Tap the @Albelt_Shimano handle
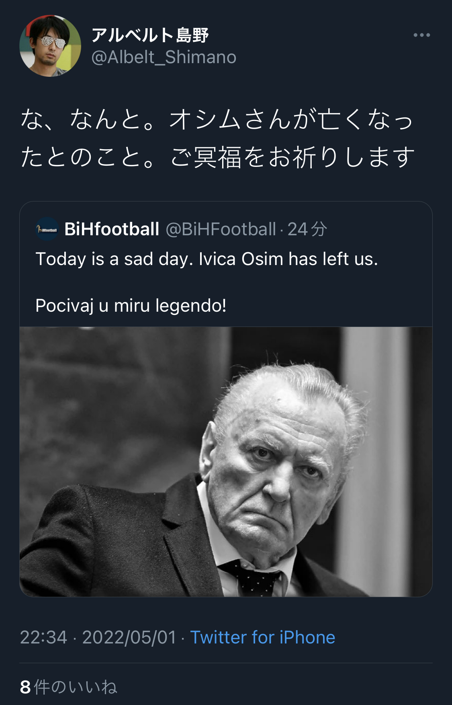 tap(164, 57)
